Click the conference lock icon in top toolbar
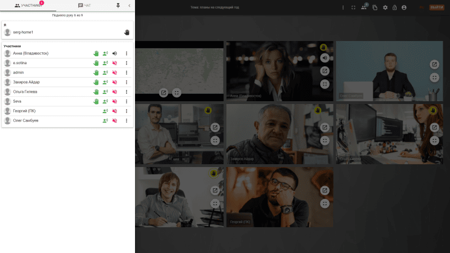This screenshot has width=450, height=253. [x=394, y=7]
